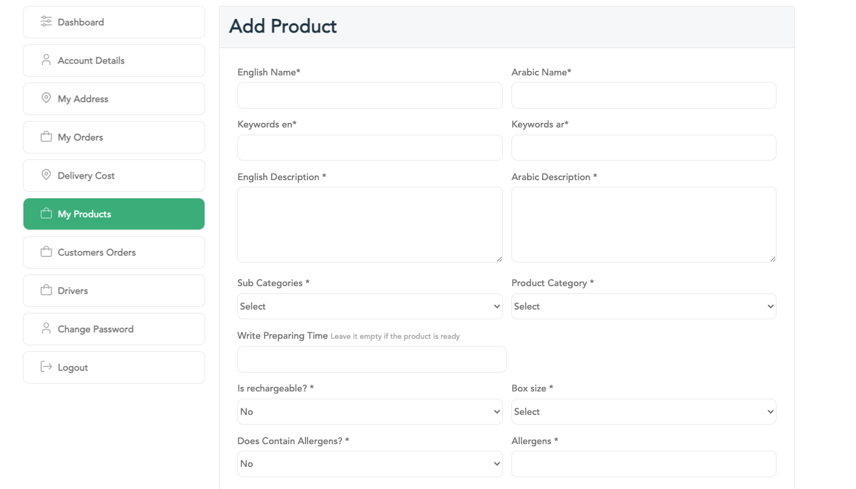Click the Customers Orders bag icon

(x=46, y=252)
